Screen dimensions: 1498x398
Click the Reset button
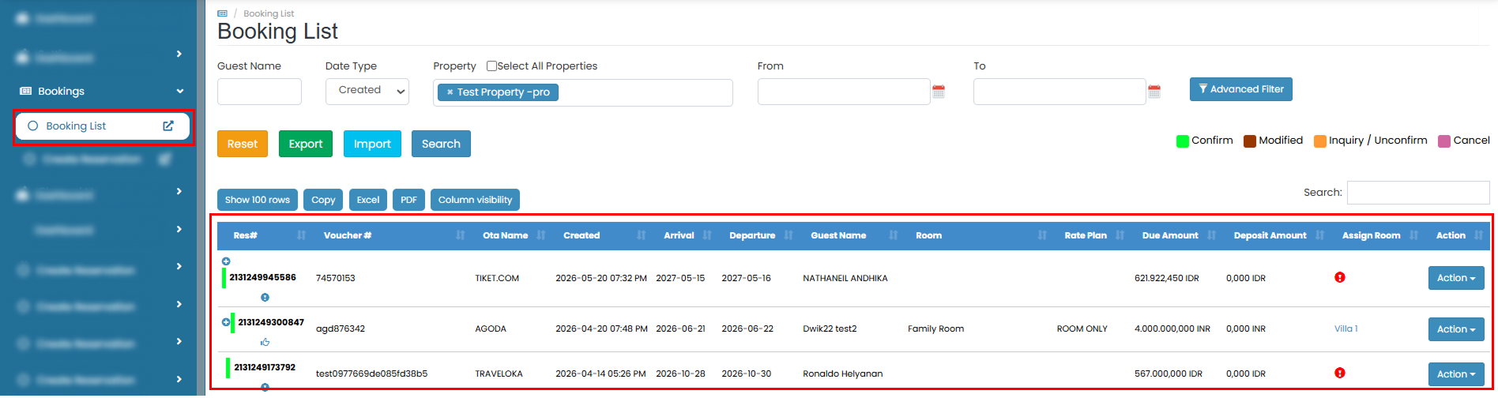point(243,144)
